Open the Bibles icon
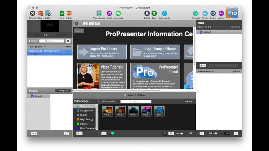 click(x=147, y=13)
